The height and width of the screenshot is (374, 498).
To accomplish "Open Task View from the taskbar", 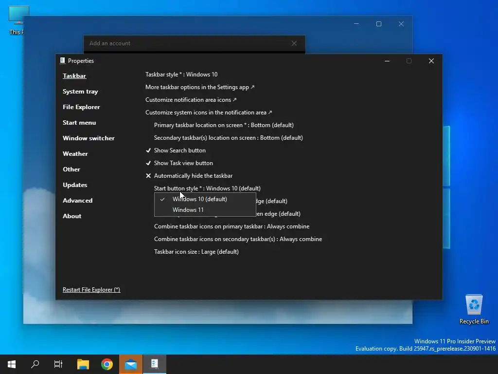I will 58,364.
